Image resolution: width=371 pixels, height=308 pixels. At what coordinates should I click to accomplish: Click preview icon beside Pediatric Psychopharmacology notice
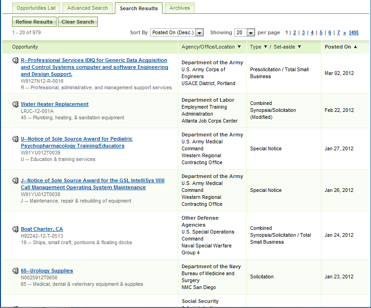15,139
